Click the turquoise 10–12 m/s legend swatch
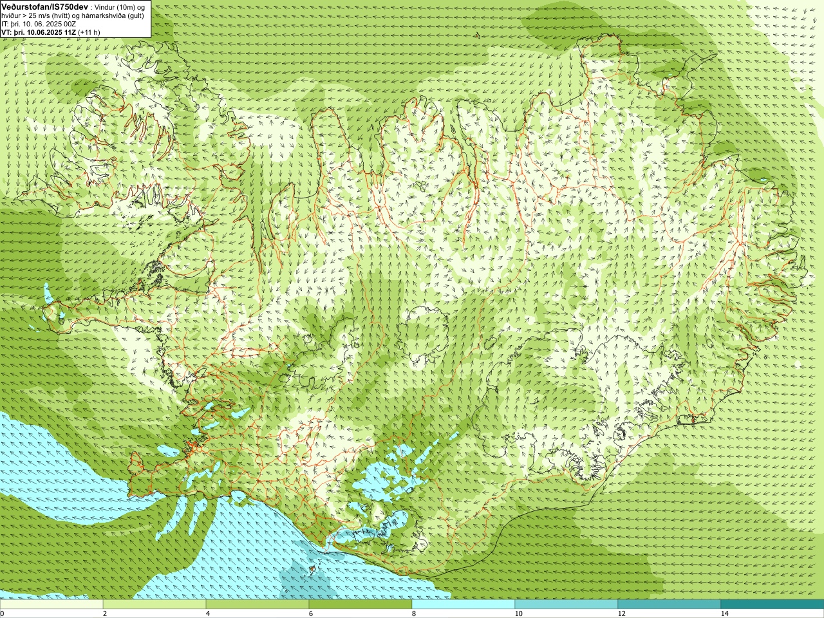The image size is (824, 618). click(x=566, y=604)
